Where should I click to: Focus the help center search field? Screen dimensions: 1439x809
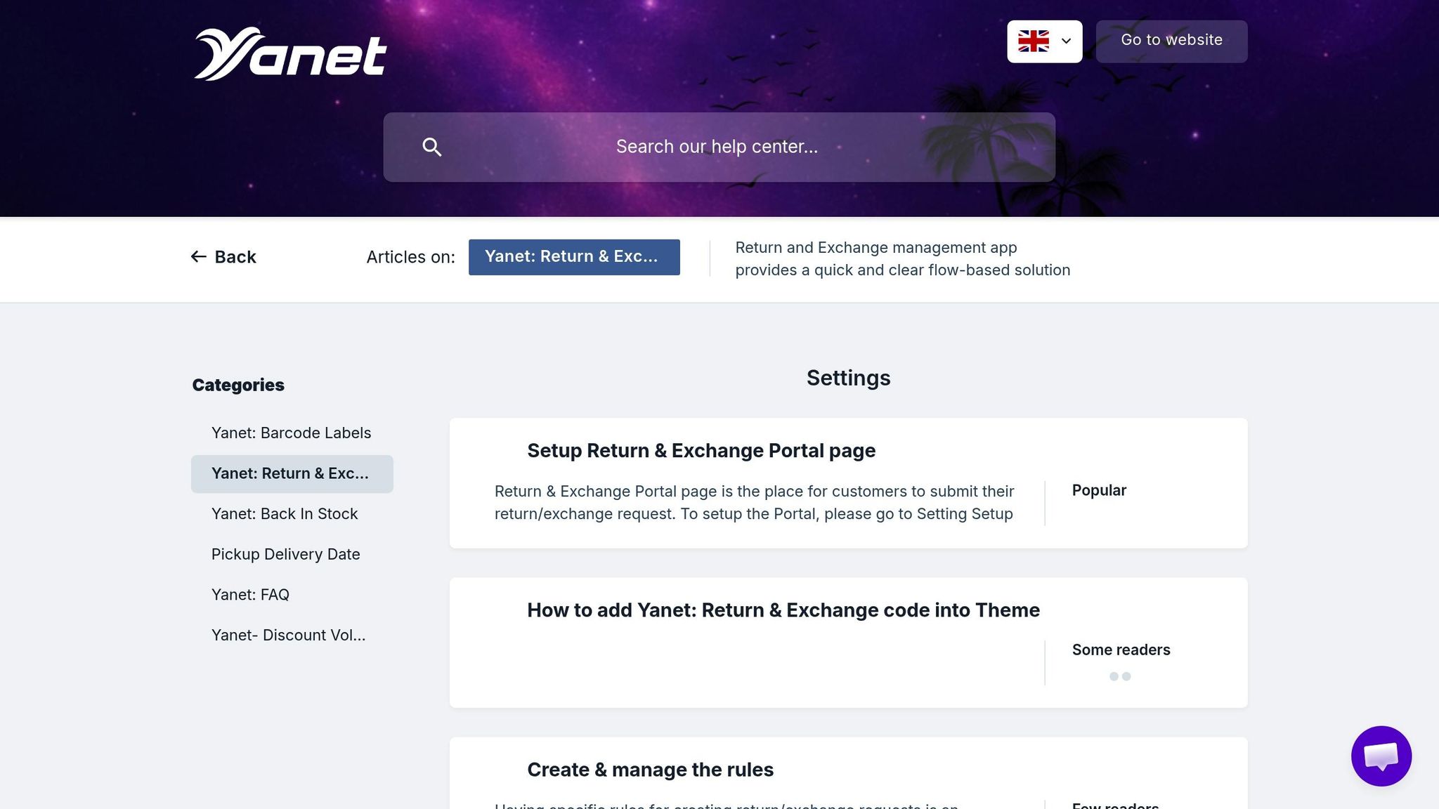pos(717,147)
